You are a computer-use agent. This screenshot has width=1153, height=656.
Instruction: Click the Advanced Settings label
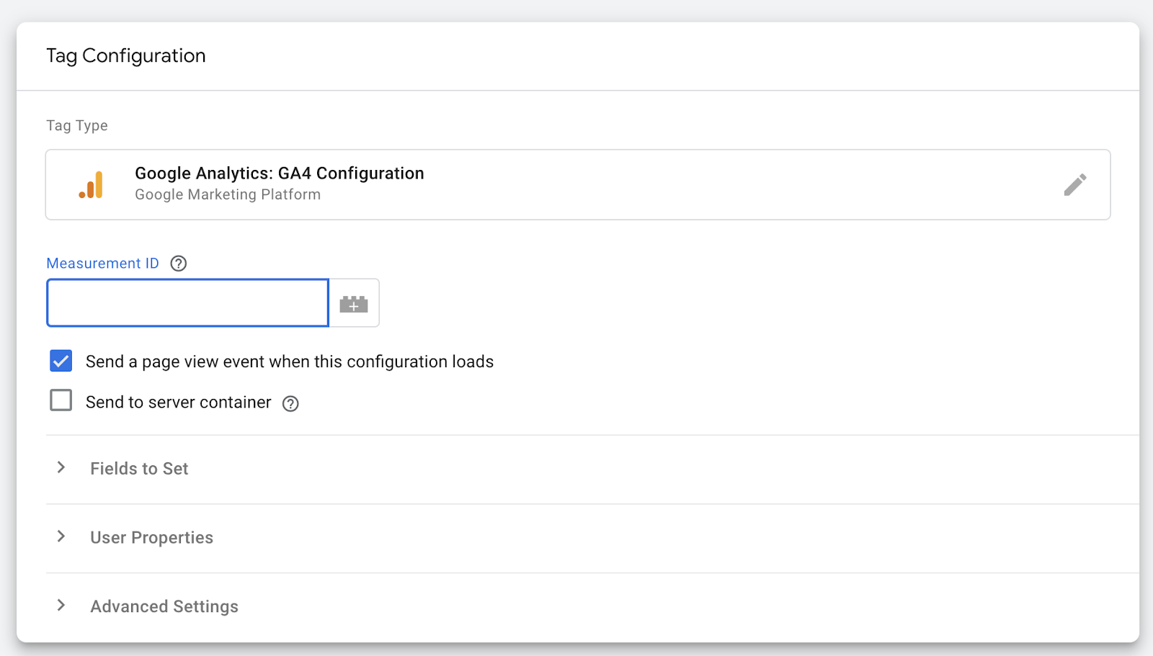point(164,607)
